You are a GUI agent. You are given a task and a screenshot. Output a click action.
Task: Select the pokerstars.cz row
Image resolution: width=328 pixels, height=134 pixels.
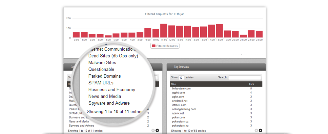(x=216, y=122)
